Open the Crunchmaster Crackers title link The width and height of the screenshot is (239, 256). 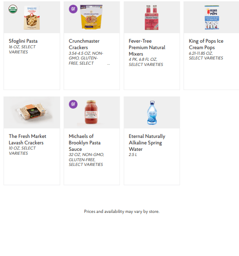84,44
